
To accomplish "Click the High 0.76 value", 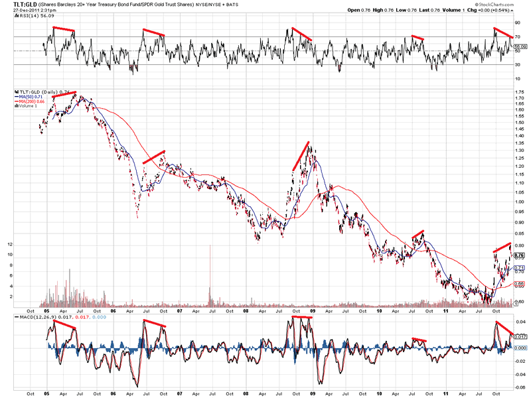I will [383, 10].
